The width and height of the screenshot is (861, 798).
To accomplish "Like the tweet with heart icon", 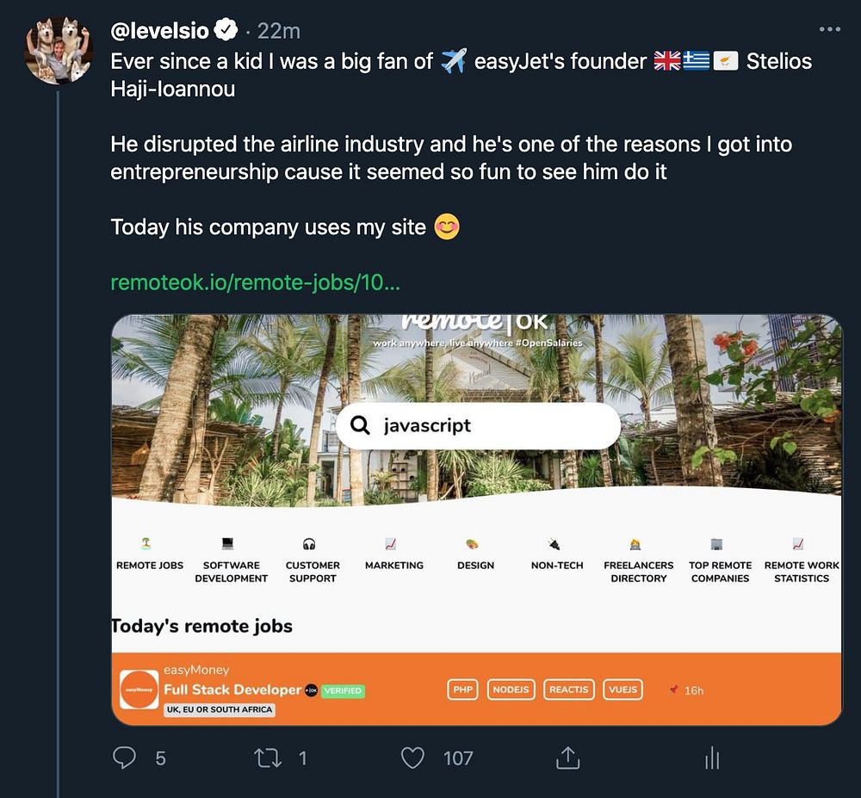I will pos(413,758).
